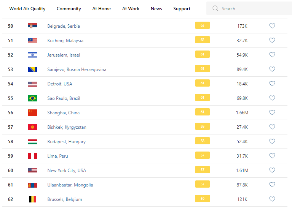Open the At Home menu
Image resolution: width=292 pixels, height=207 pixels.
(x=102, y=9)
